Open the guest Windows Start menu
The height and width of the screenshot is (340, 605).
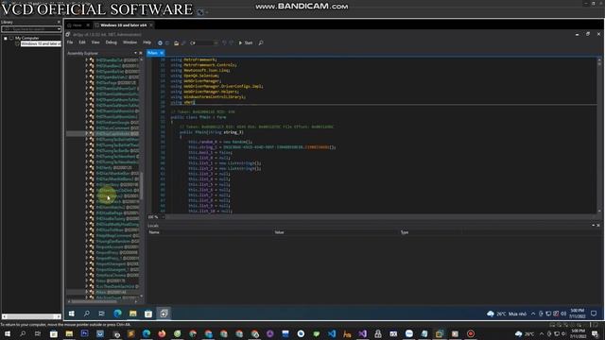[72, 314]
